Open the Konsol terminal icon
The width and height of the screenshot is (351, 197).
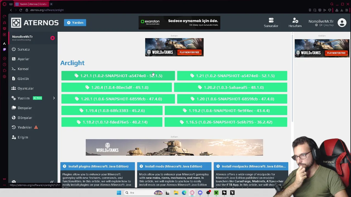(x=14, y=69)
